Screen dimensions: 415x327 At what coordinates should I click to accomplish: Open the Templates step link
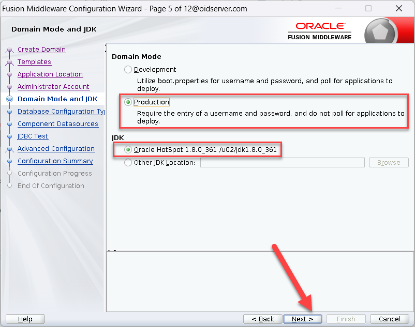[x=34, y=62]
